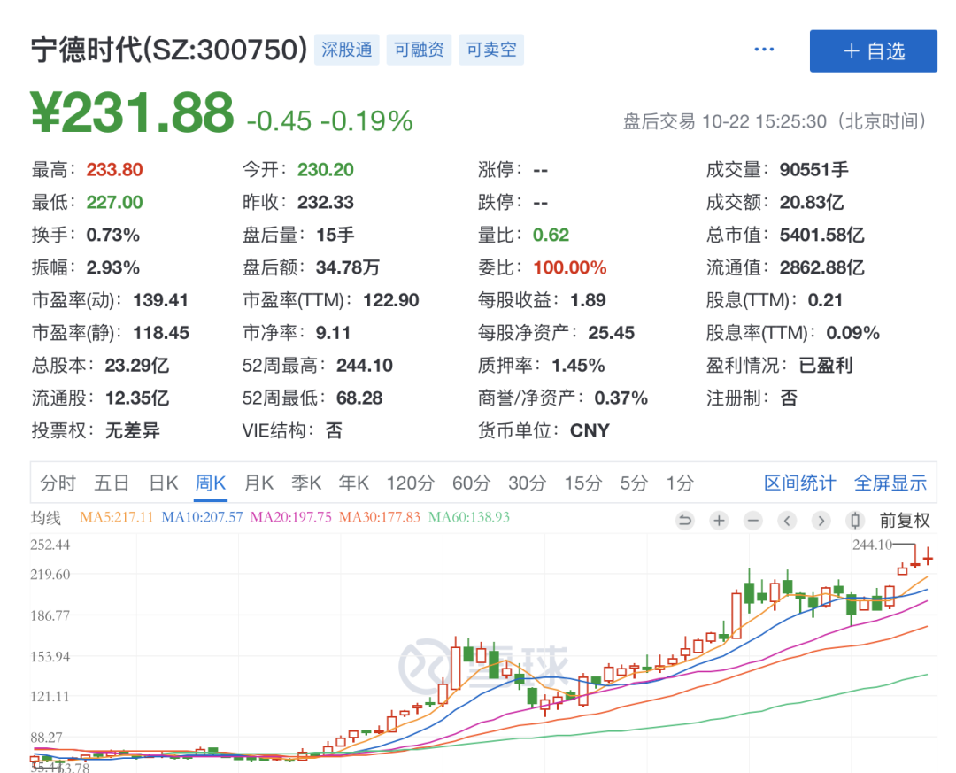Click the 量比 value 0.62
This screenshot has width=956, height=773.
551,235
